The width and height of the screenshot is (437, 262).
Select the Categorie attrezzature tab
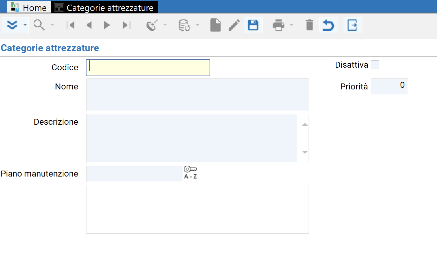tap(105, 7)
